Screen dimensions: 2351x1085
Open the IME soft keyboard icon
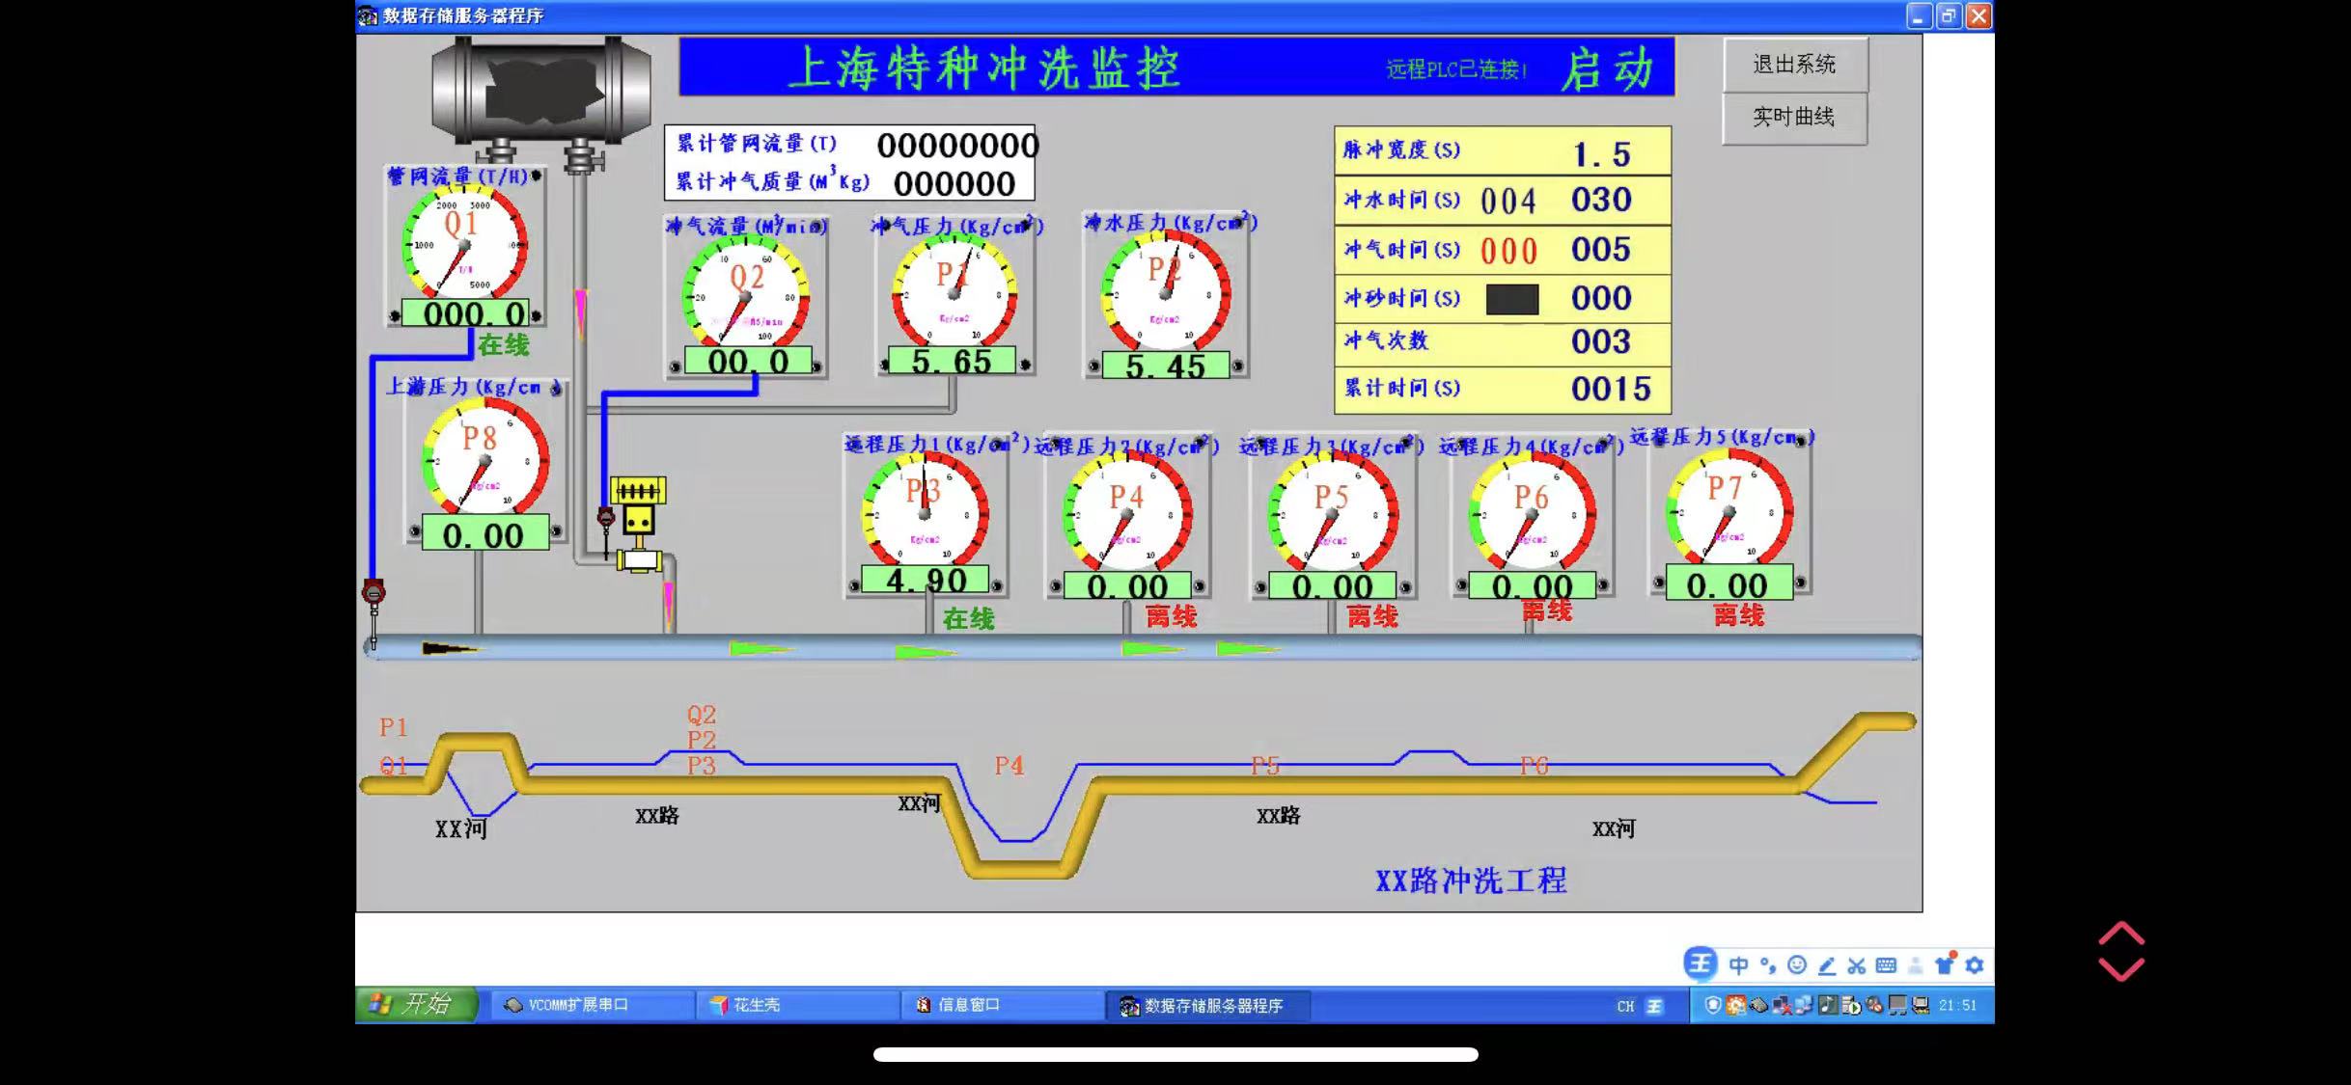pyautogui.click(x=1886, y=964)
